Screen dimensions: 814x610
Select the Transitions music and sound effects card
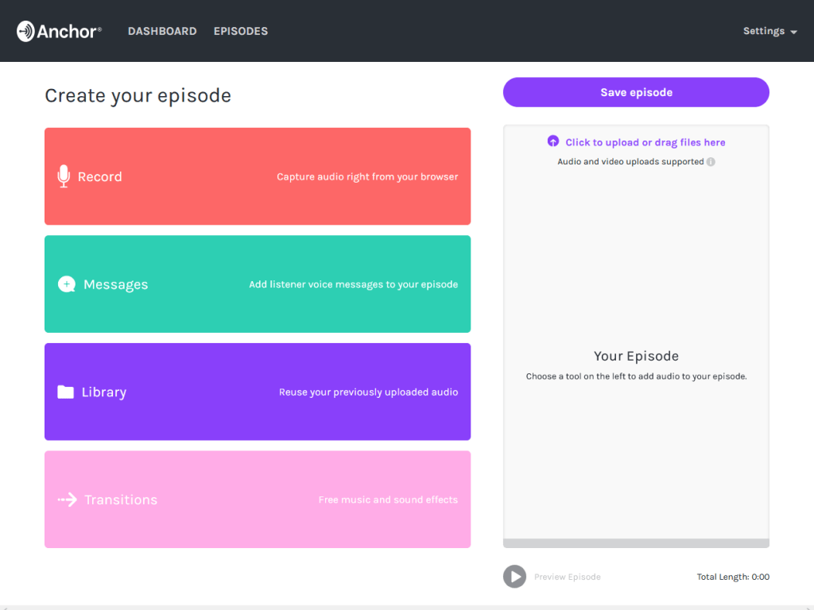[x=257, y=500]
